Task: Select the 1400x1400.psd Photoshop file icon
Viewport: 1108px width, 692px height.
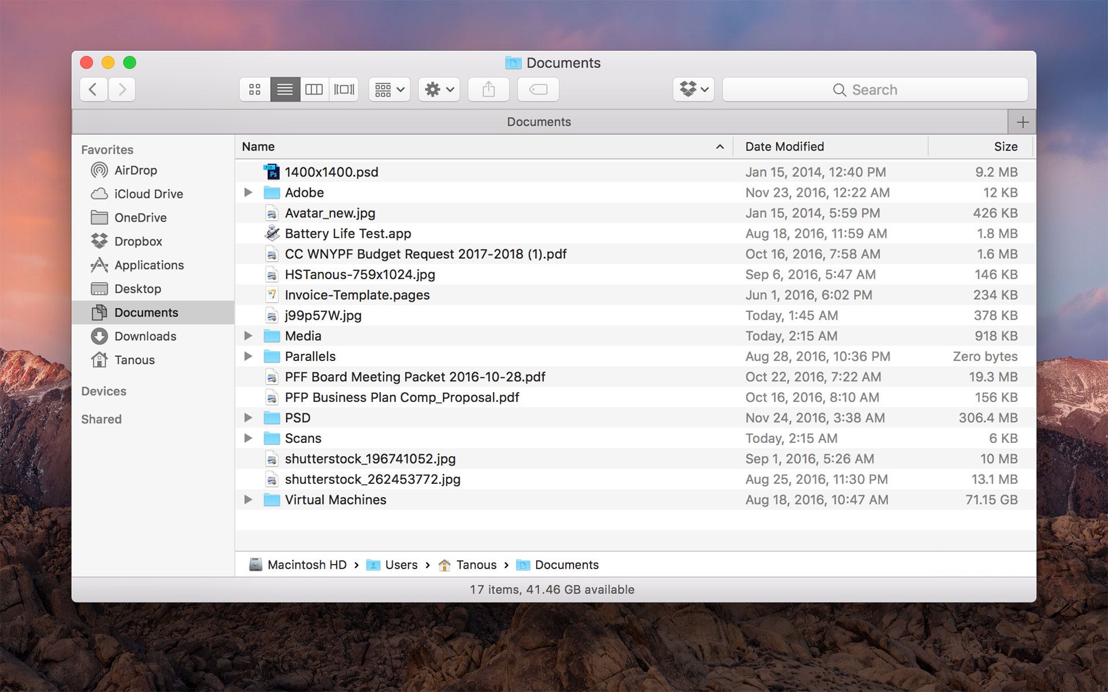Action: coord(272,172)
